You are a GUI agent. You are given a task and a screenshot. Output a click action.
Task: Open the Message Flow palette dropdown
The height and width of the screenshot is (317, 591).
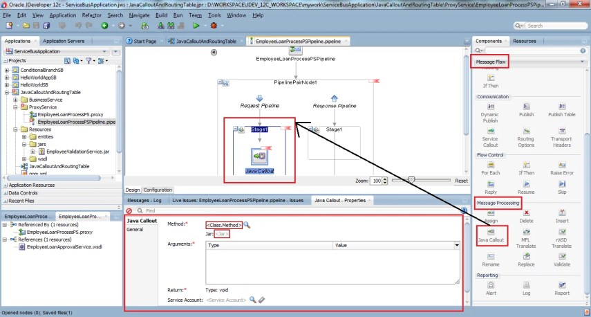(582, 62)
